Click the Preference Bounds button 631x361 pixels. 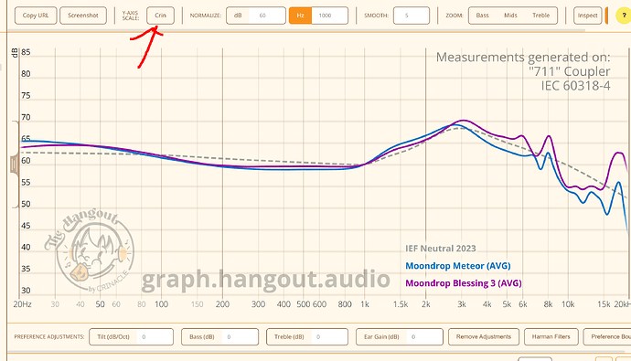(607, 336)
